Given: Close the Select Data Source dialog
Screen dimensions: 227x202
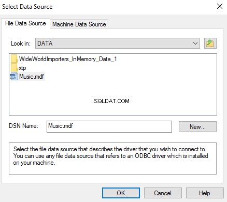Looking at the screenshot, I should pos(220,6).
